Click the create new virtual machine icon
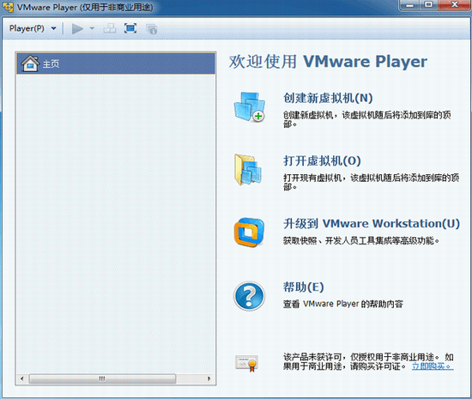 tap(249, 106)
